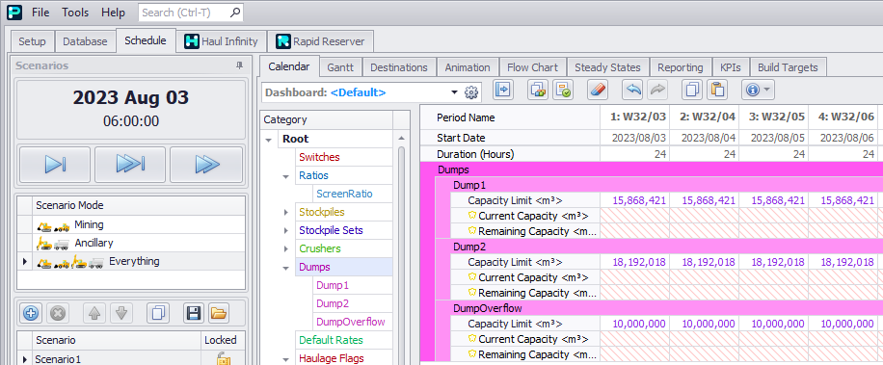
Task: Step forward one period playback button
Action: (x=55, y=165)
